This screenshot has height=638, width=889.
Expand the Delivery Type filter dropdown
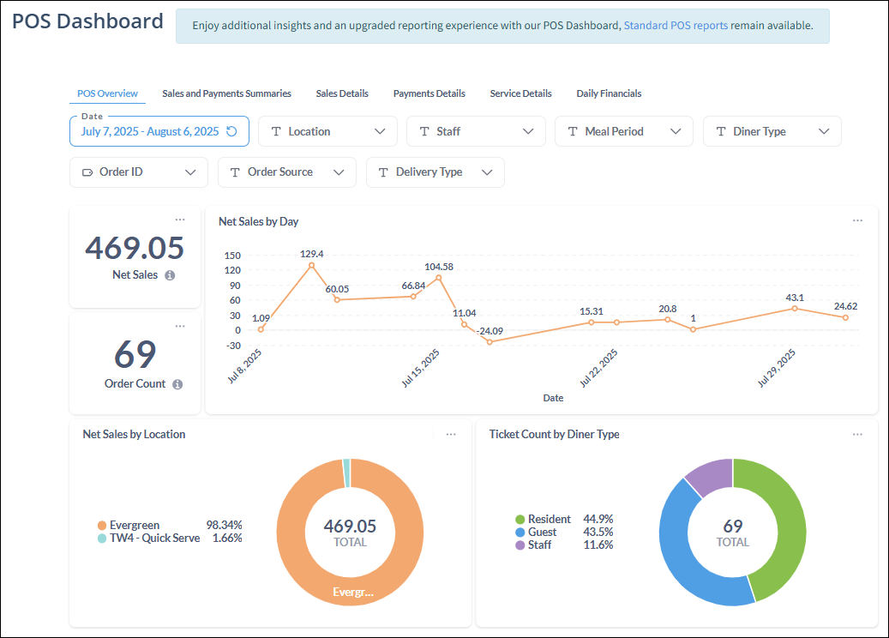(x=489, y=172)
